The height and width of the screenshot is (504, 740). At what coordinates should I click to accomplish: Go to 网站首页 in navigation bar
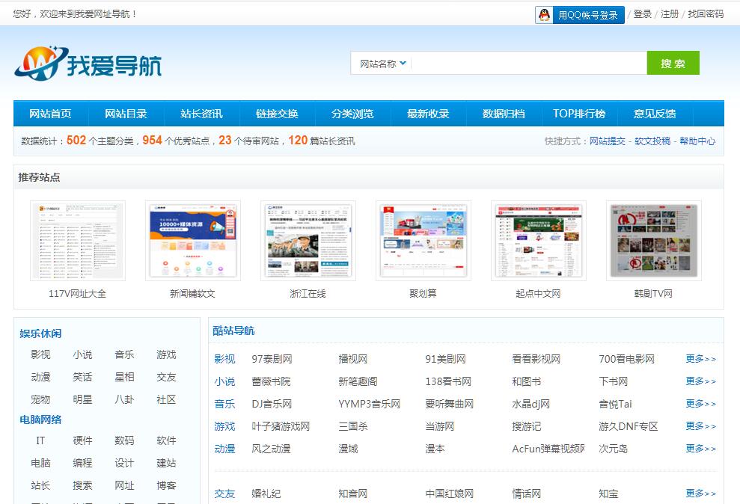pos(51,114)
